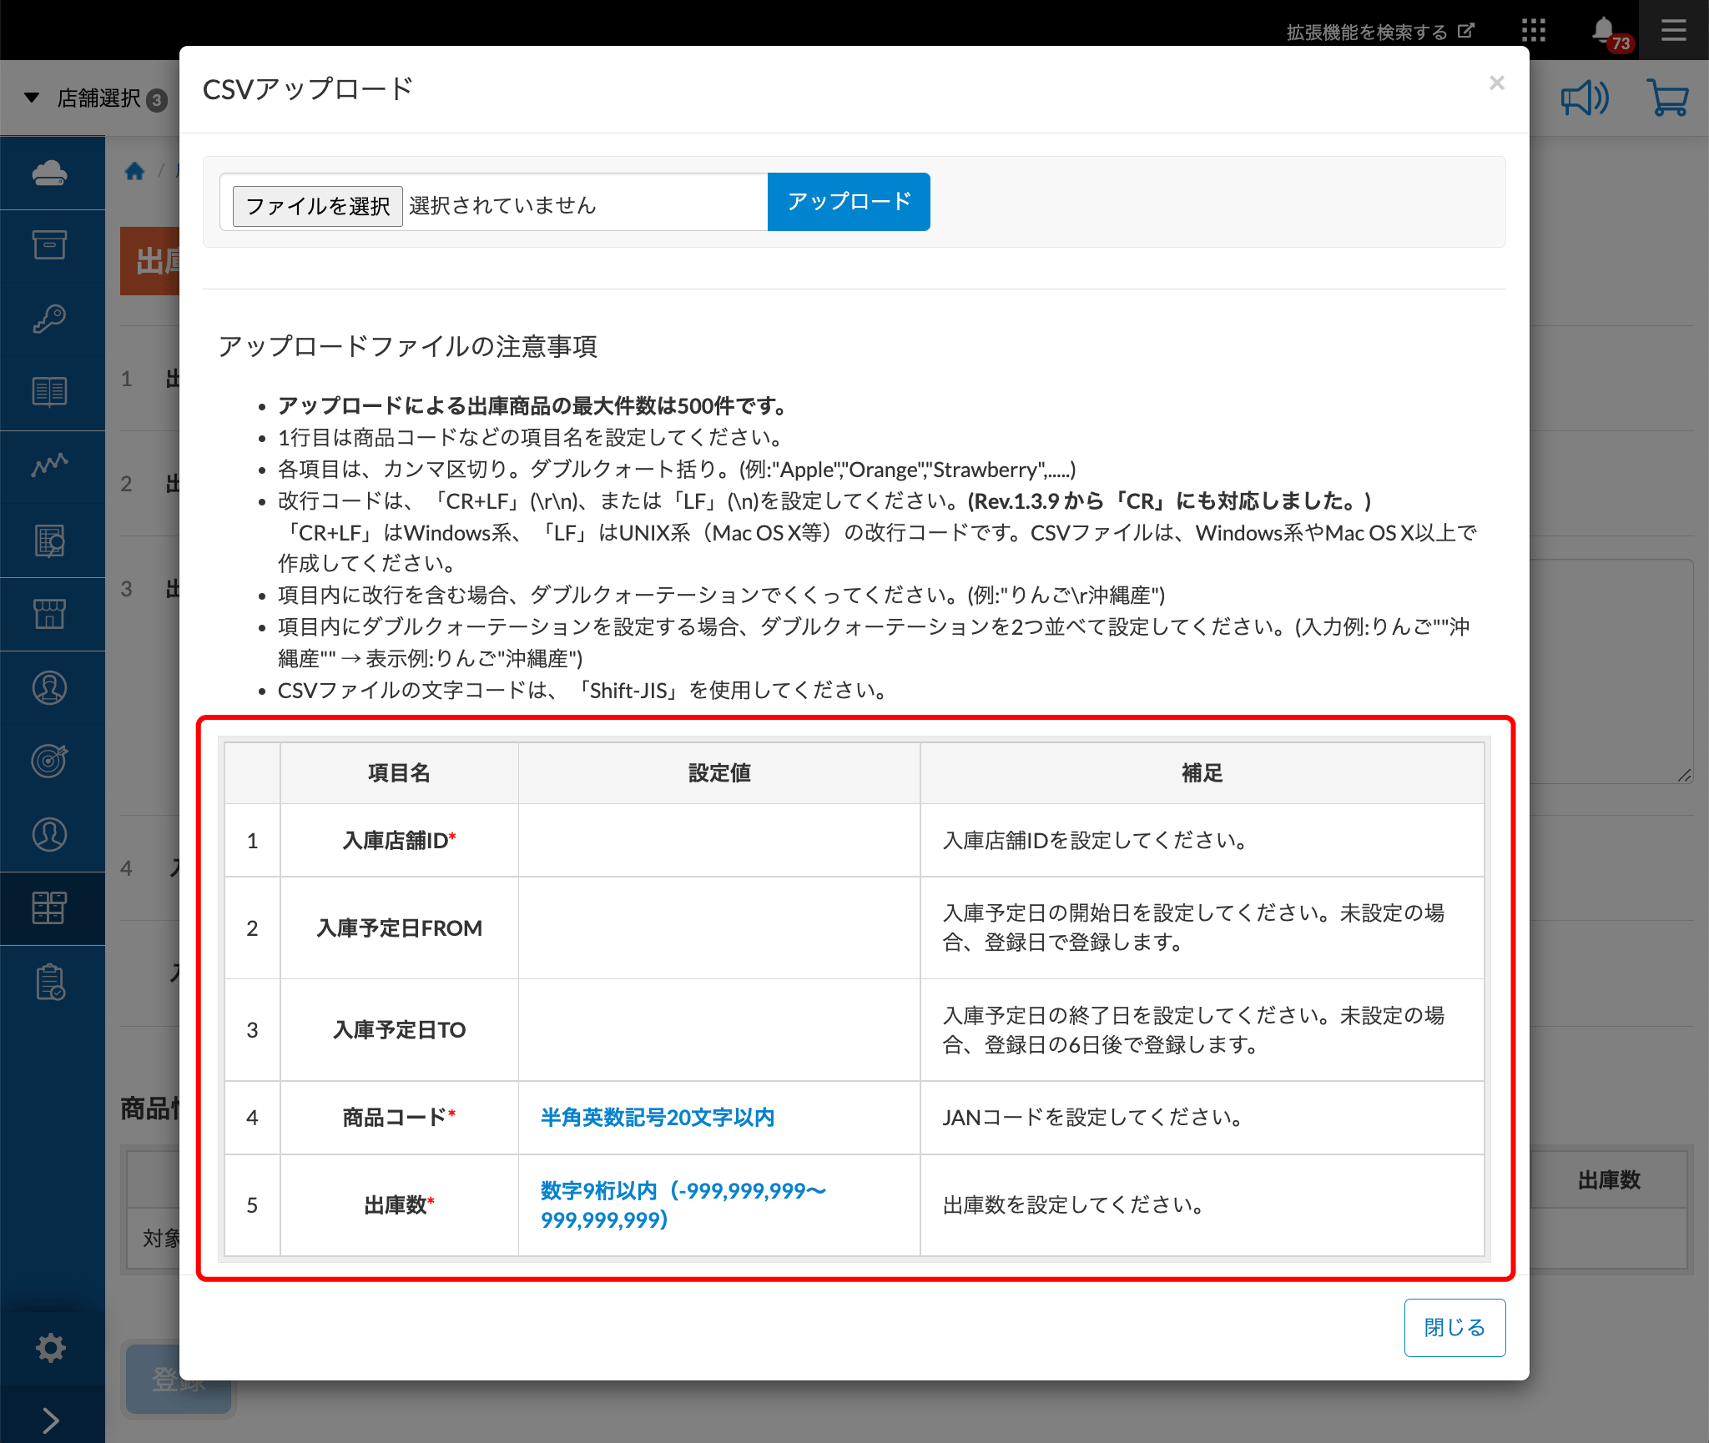Open the line chart analytics icon

[50, 465]
